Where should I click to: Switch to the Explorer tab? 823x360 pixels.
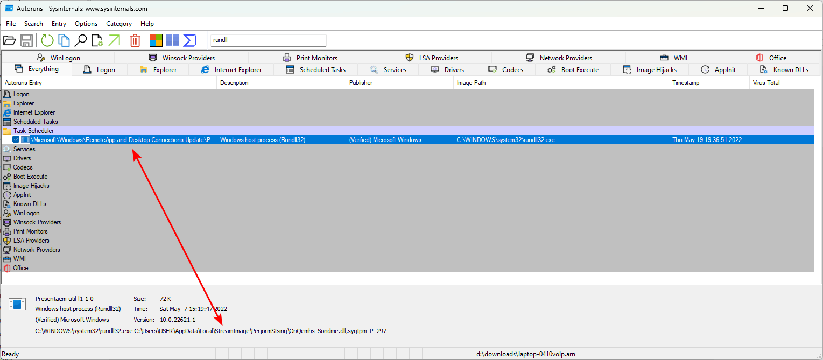point(158,69)
